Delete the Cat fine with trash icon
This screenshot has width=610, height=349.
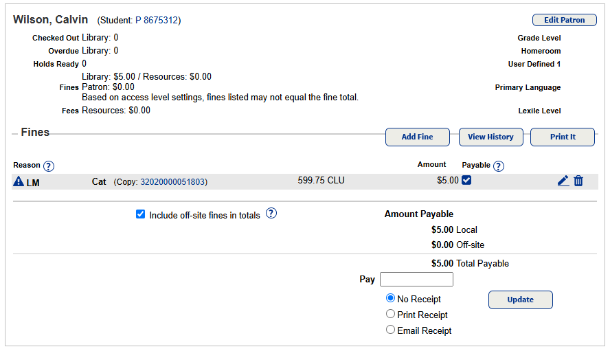coord(578,181)
